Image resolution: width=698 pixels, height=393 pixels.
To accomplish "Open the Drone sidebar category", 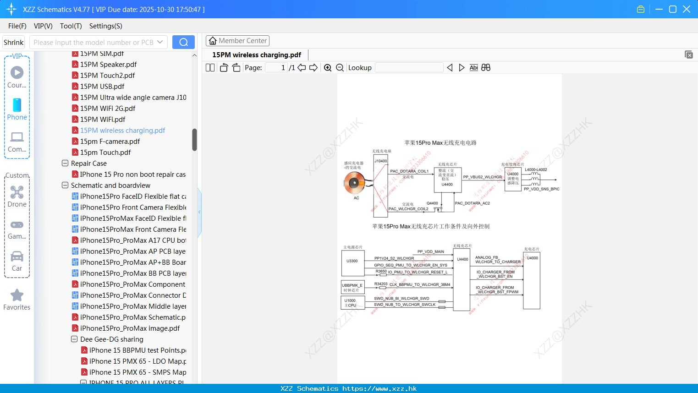I will (x=17, y=196).
